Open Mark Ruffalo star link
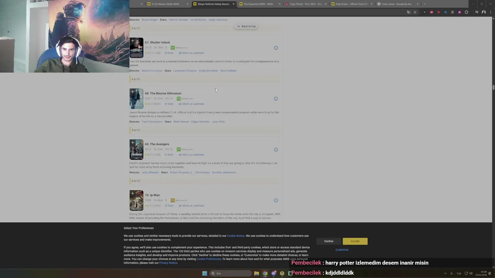Screen dimensions: 495x278 coord(228,71)
